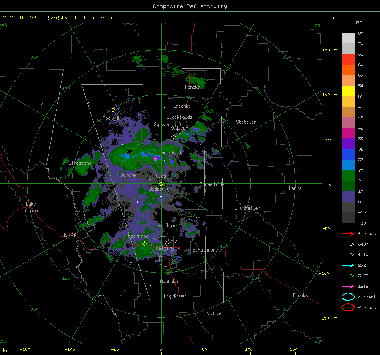380x355 pixels.
Task: Select the yellow 54-51 dBZ swatch
Action: click(x=348, y=91)
